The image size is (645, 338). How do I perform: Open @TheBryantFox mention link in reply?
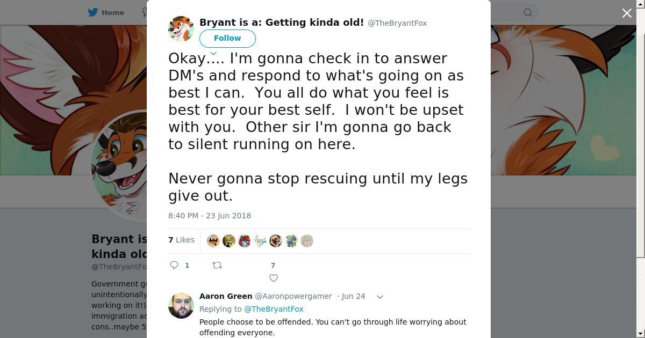click(x=274, y=309)
